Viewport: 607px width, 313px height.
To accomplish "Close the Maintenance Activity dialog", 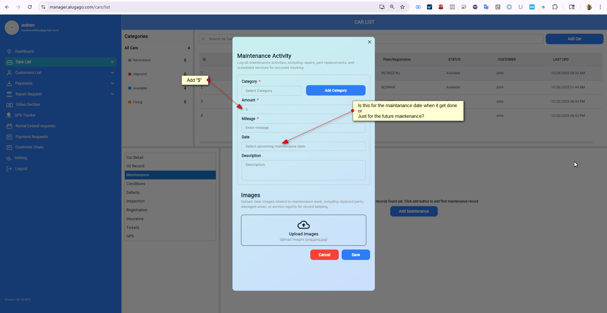I will point(369,42).
